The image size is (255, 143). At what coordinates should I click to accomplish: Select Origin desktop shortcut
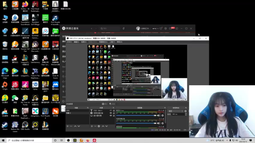click(x=5, y=86)
